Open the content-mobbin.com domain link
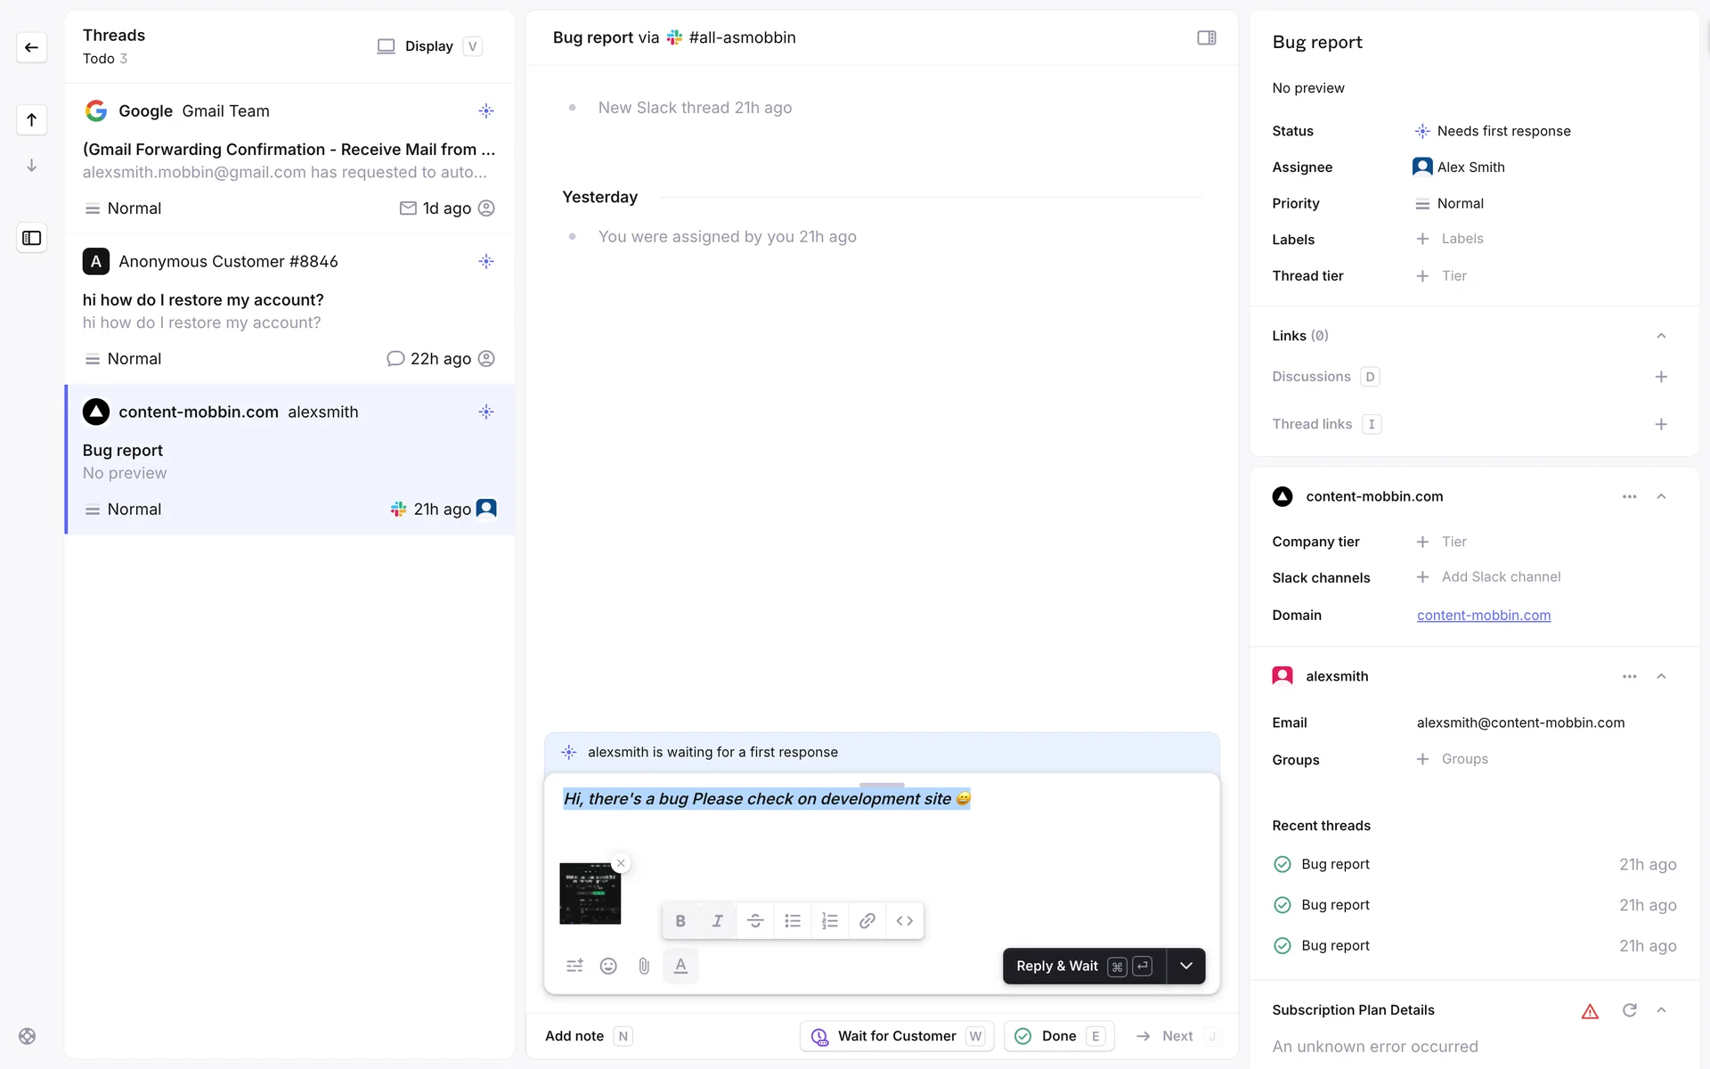Image resolution: width=1710 pixels, height=1069 pixels. coord(1483,615)
